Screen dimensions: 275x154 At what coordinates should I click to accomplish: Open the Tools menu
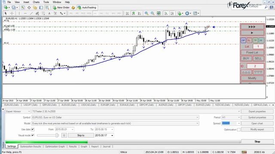[46, 2]
